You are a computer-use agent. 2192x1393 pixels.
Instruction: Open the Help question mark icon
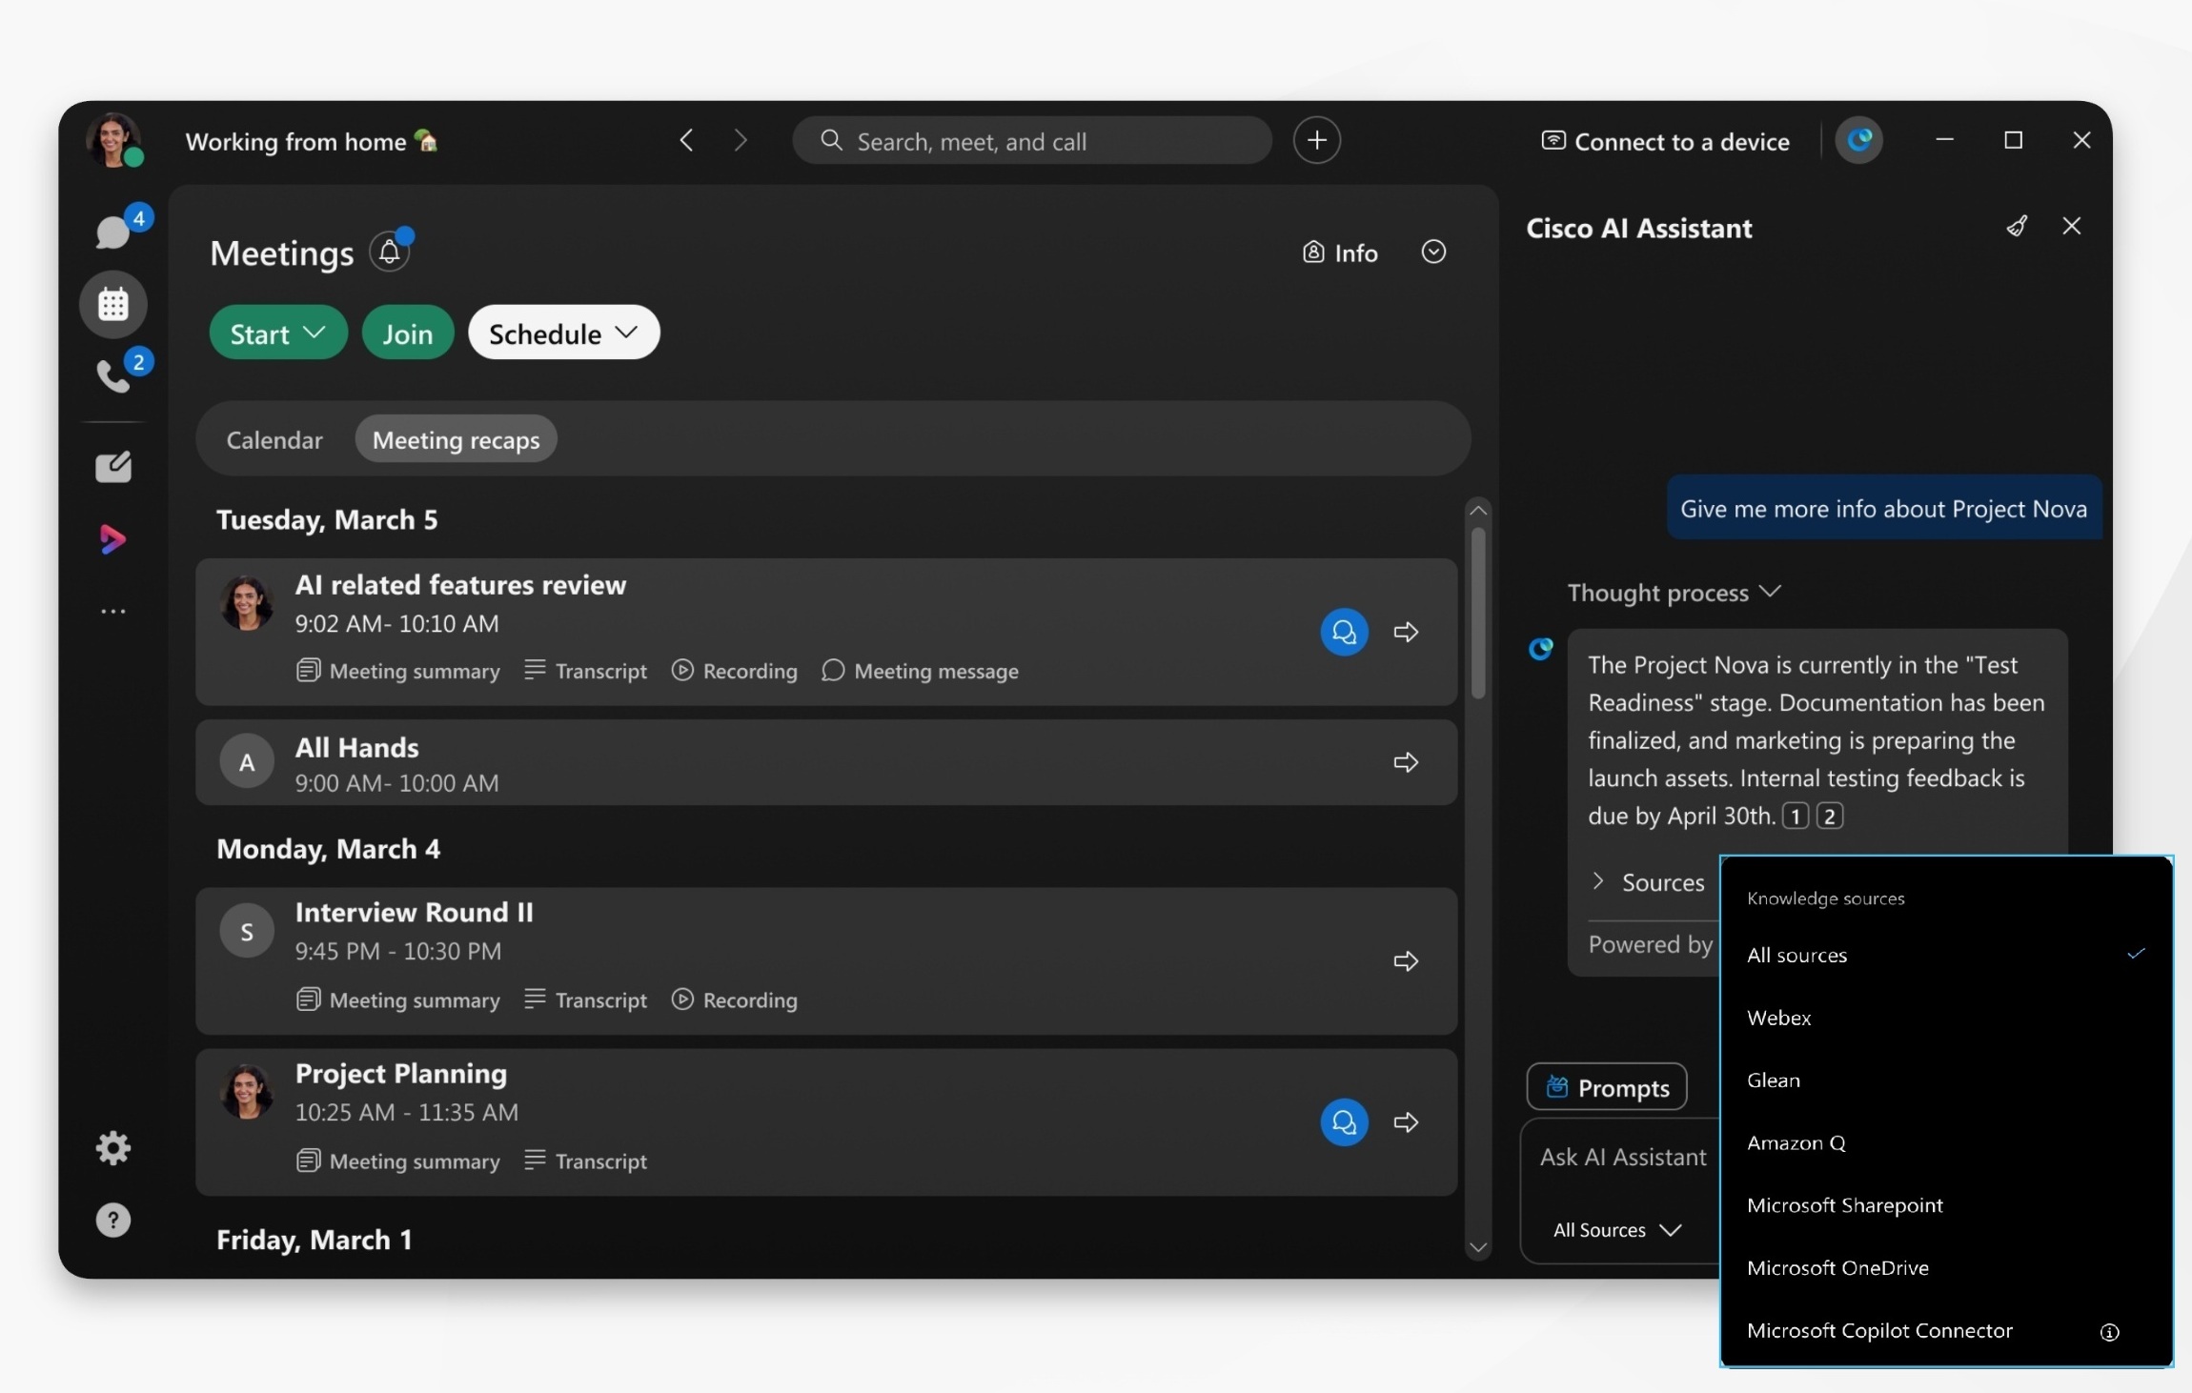tap(113, 1220)
